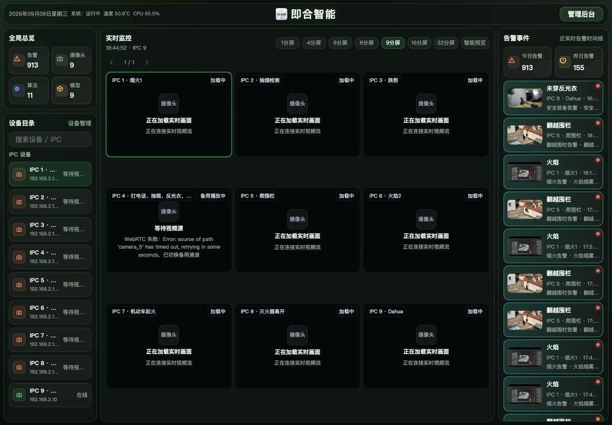Screen dimensions: 612x425
Task: Select the IPC 1 · 烟火1 video tile
Action: tap(169, 115)
